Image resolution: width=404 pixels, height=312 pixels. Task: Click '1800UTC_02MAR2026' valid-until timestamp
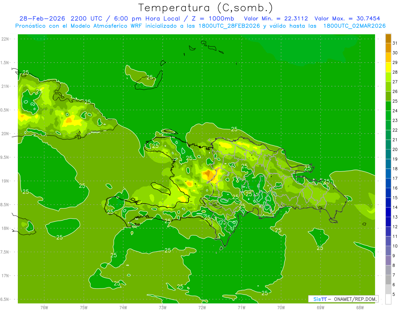click(x=354, y=26)
